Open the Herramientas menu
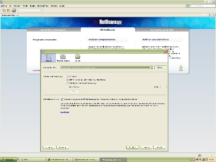The height and width of the screenshot is (162, 216). (x=43, y=6)
